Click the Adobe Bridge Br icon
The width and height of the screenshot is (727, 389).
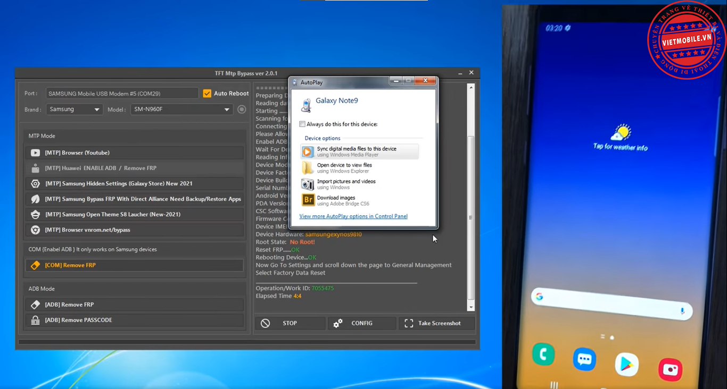tap(308, 200)
